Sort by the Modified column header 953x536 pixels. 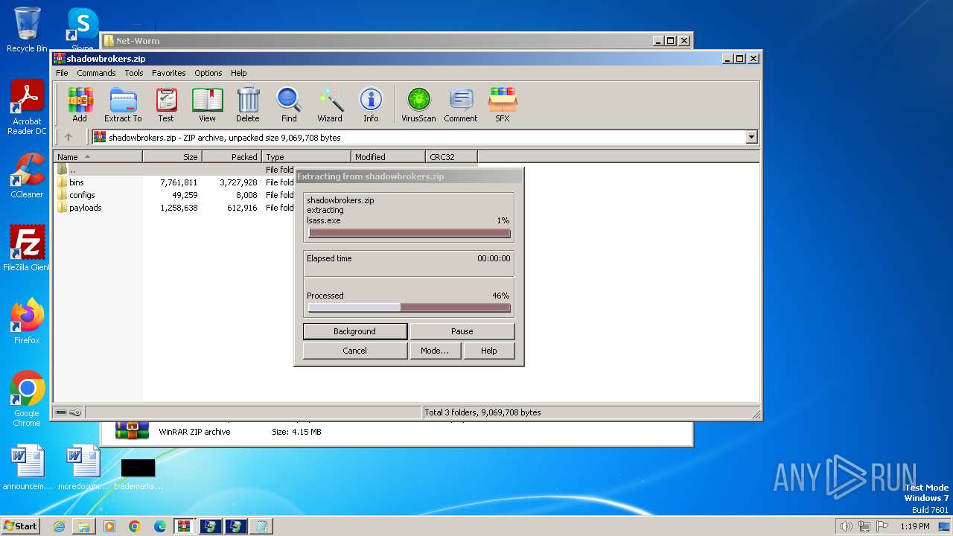tap(388, 157)
